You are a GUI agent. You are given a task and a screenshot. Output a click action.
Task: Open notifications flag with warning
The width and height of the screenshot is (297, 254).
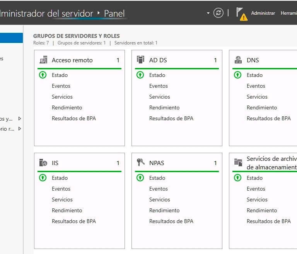click(242, 14)
